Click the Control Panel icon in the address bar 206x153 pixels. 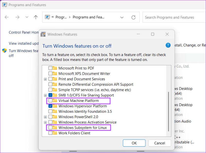[x=48, y=17]
